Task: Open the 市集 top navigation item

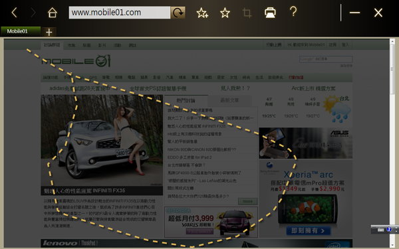Action: point(72,45)
